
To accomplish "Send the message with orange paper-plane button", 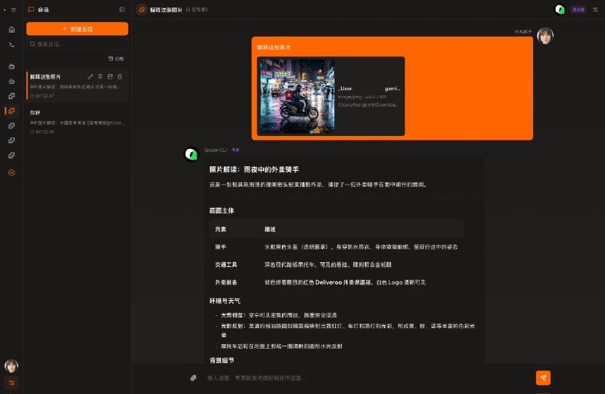I will tap(543, 378).
